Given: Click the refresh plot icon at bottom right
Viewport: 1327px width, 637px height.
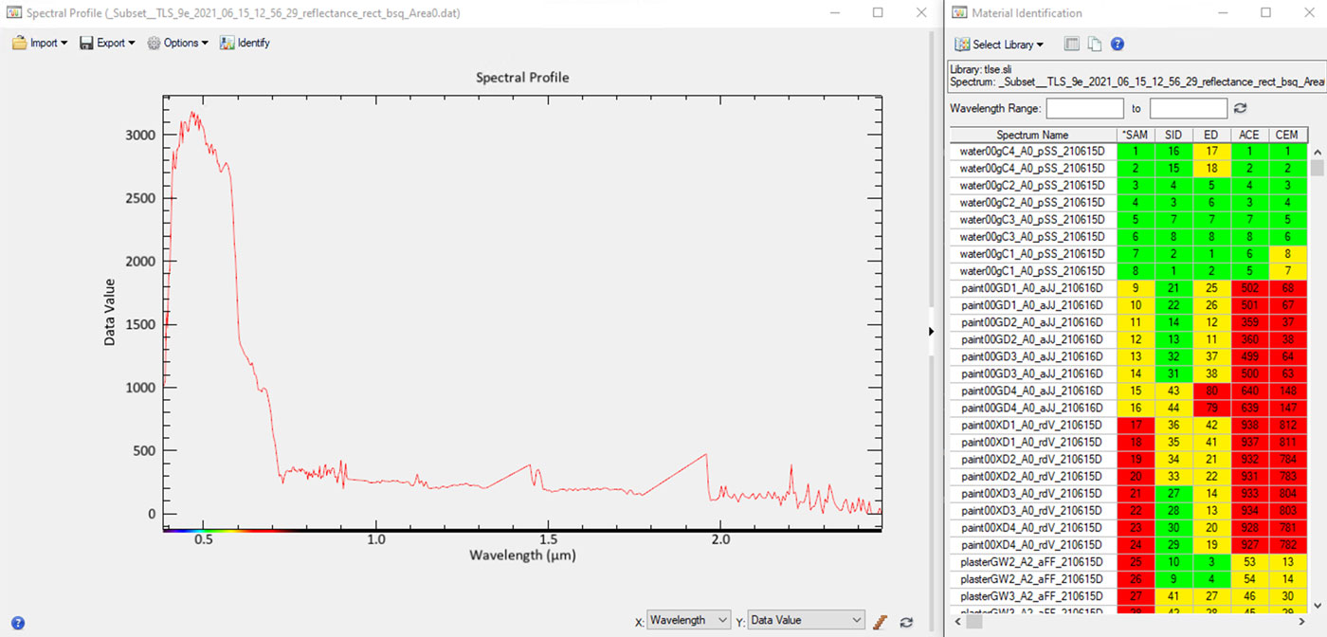Looking at the screenshot, I should coord(906,621).
